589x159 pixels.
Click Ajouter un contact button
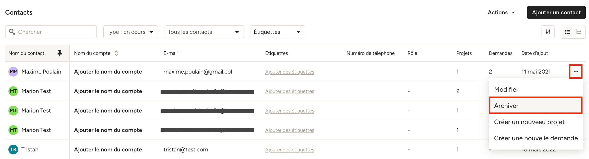[556, 12]
